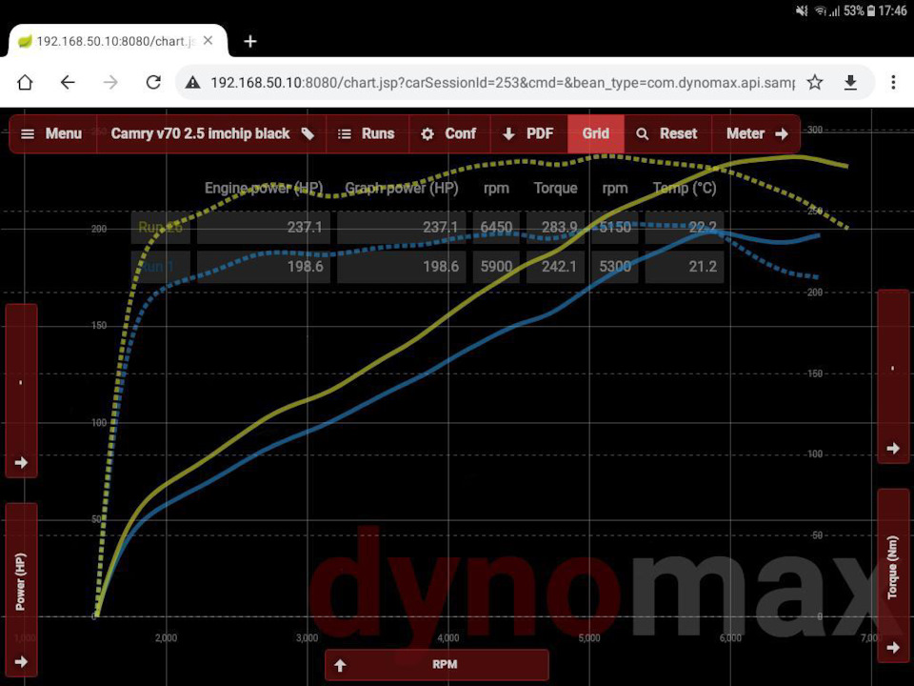Reload the chart page
The width and height of the screenshot is (914, 686).
coord(153,82)
